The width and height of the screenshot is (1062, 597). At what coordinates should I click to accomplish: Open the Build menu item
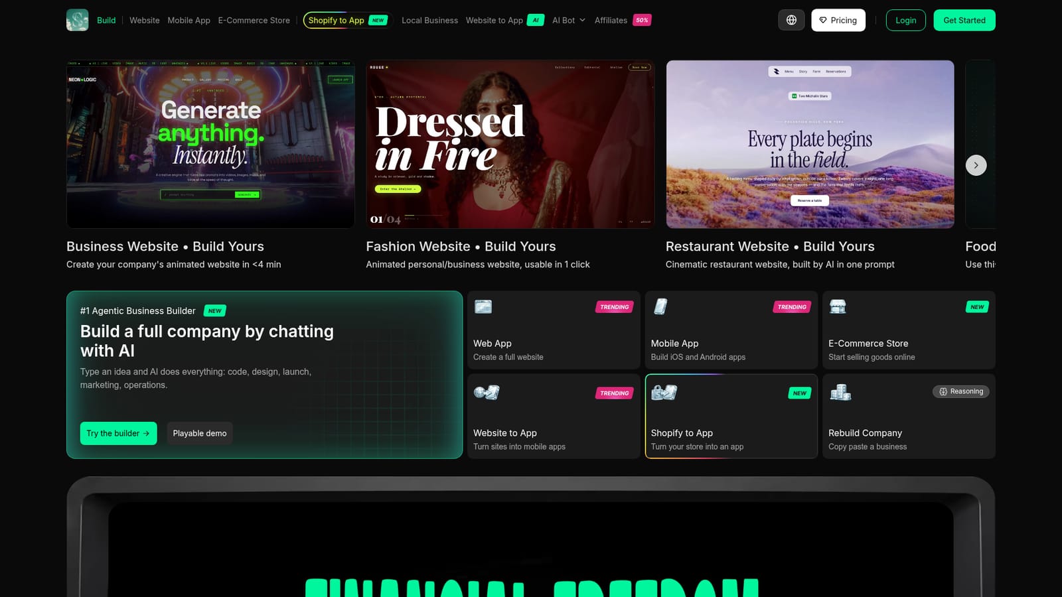[x=106, y=20]
